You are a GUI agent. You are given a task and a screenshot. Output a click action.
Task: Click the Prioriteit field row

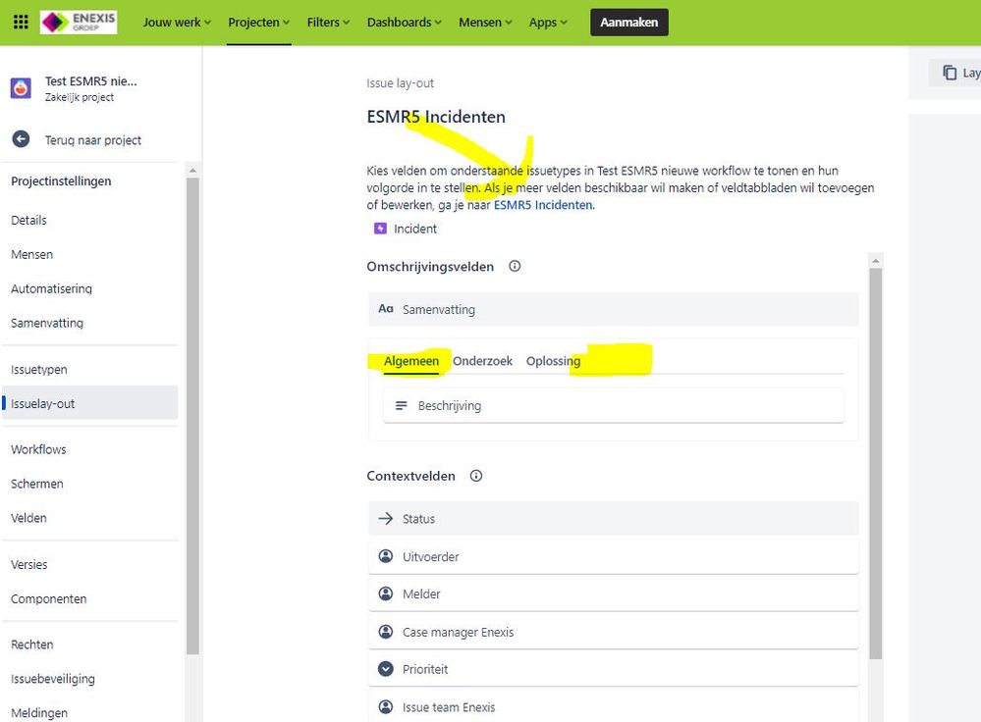[613, 669]
